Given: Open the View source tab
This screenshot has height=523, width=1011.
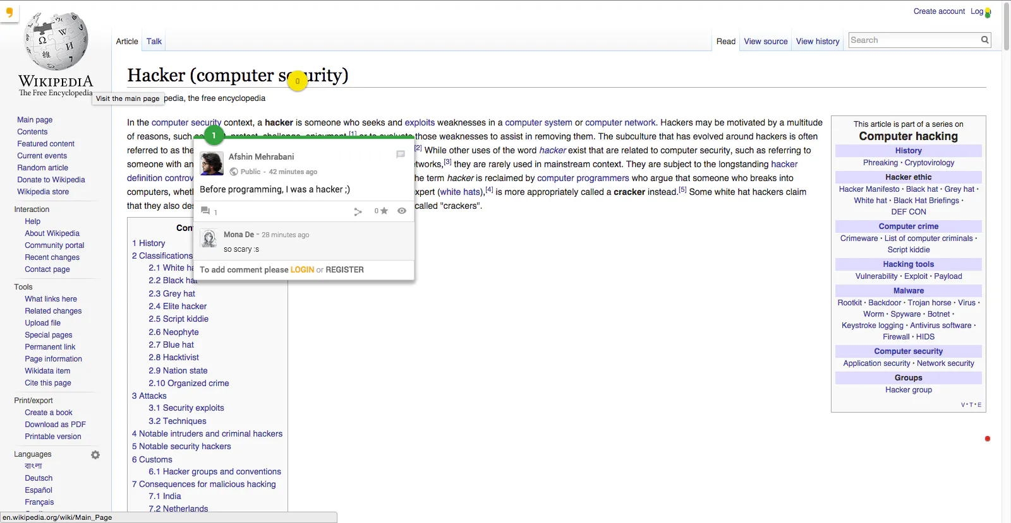Looking at the screenshot, I should click(766, 42).
